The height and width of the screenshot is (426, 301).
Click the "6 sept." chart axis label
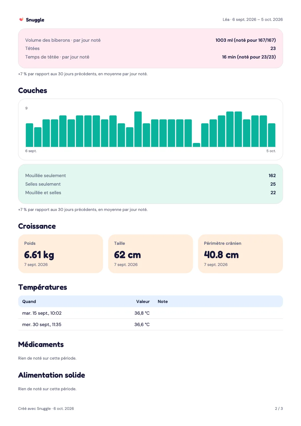31,151
